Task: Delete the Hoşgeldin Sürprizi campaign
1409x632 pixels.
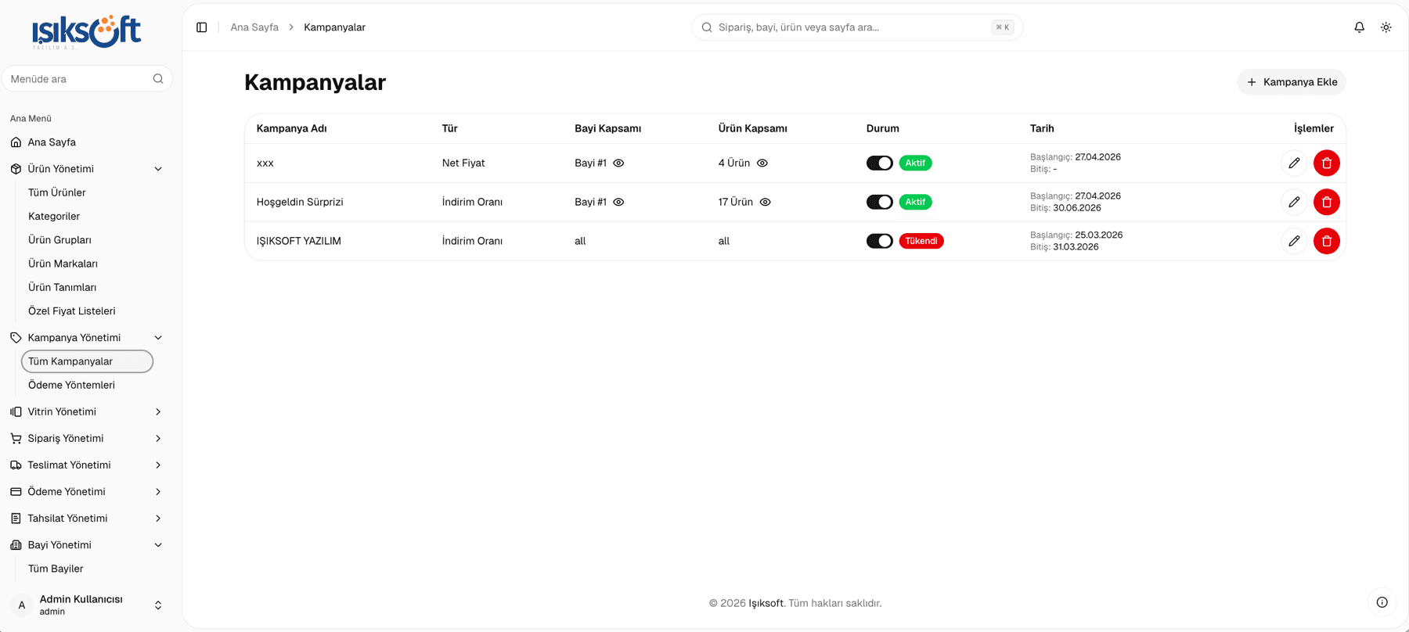Action: click(1326, 202)
